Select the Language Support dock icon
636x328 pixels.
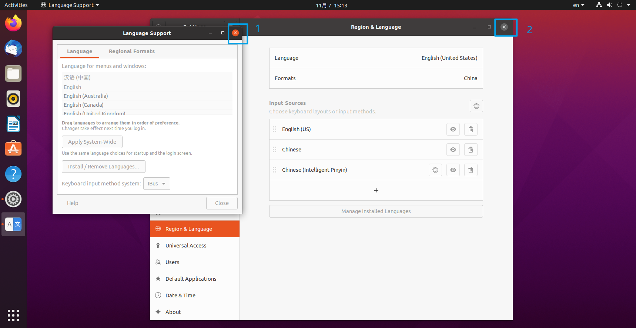click(x=13, y=224)
